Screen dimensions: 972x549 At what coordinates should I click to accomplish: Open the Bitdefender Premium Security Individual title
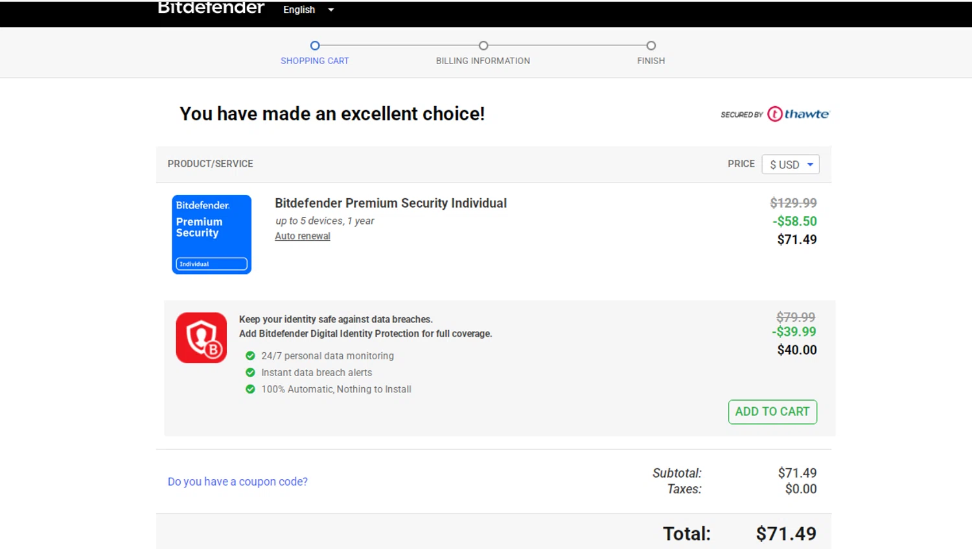[391, 203]
